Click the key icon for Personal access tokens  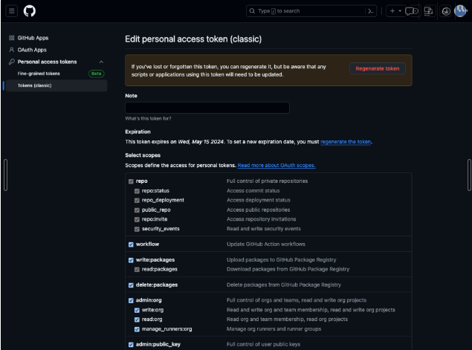[11, 62]
